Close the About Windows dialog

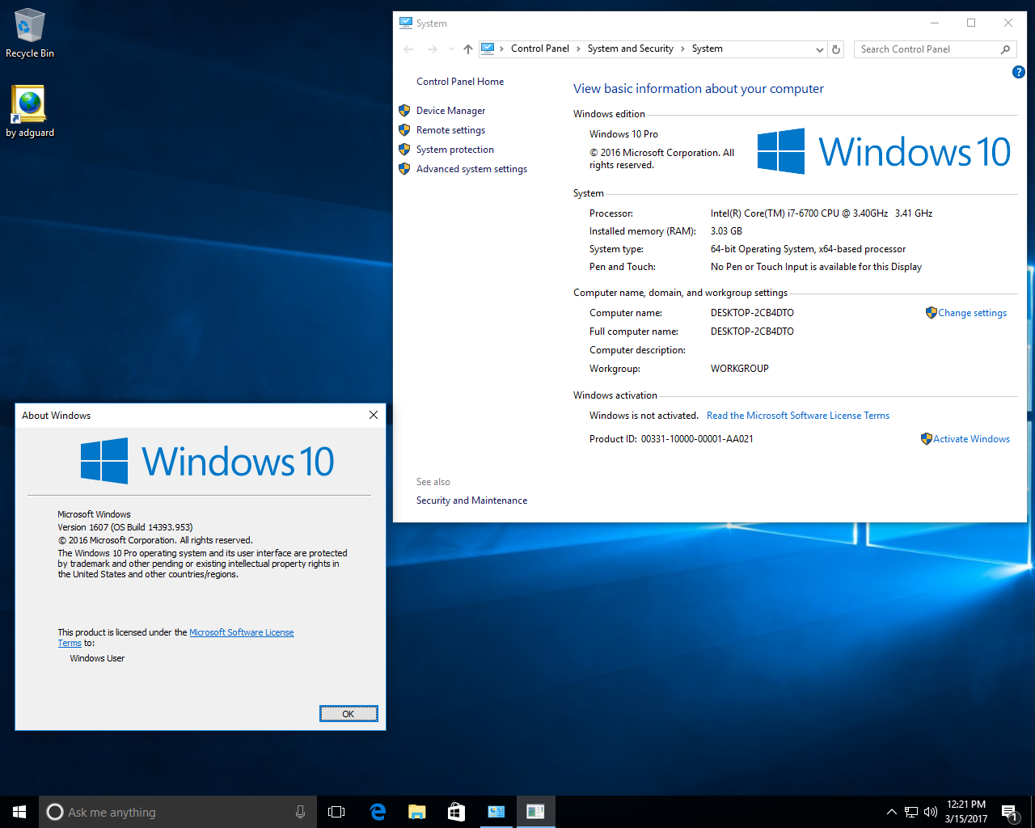pyautogui.click(x=374, y=415)
